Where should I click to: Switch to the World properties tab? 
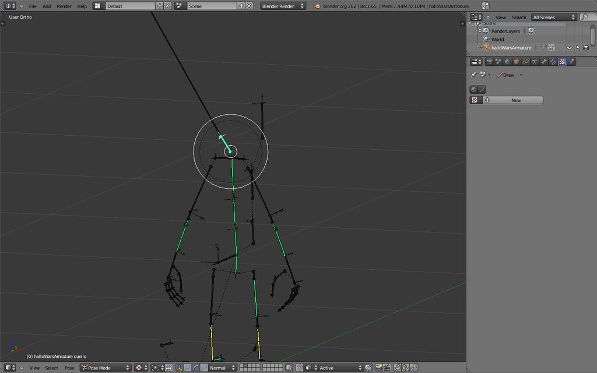click(508, 62)
